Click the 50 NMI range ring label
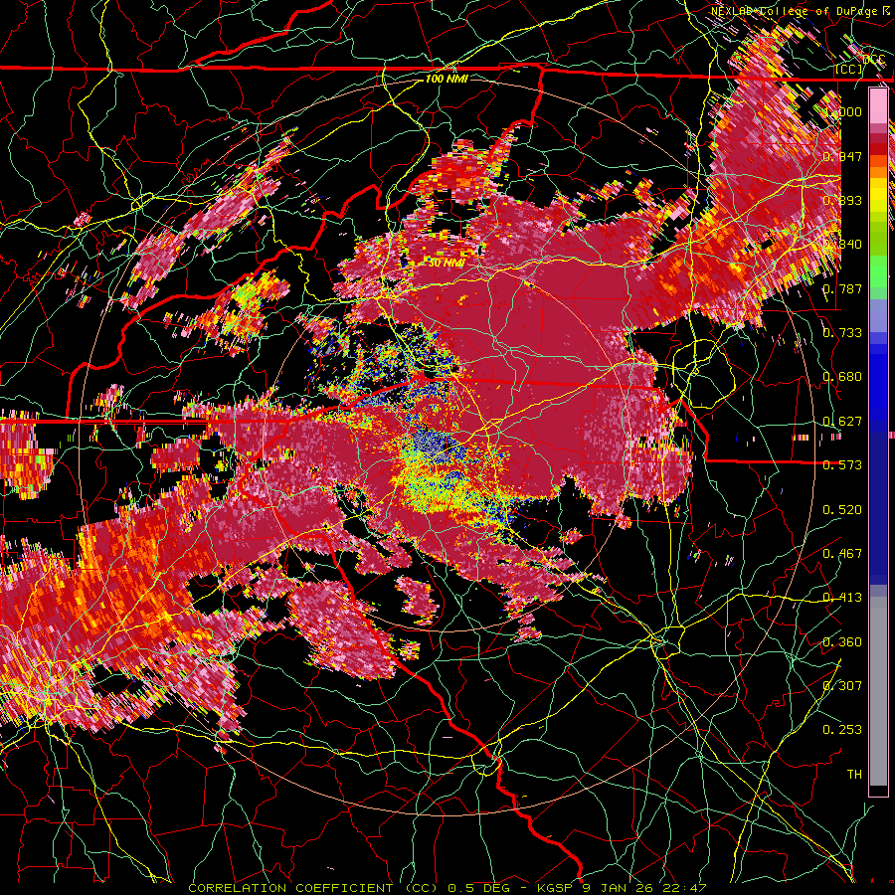The width and height of the screenshot is (895, 895). click(x=447, y=263)
